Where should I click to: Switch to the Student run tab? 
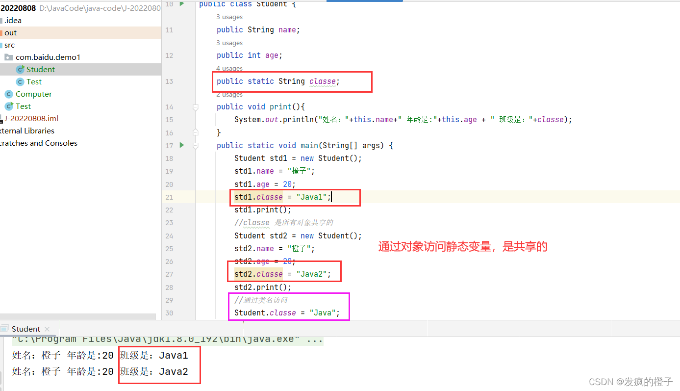25,329
